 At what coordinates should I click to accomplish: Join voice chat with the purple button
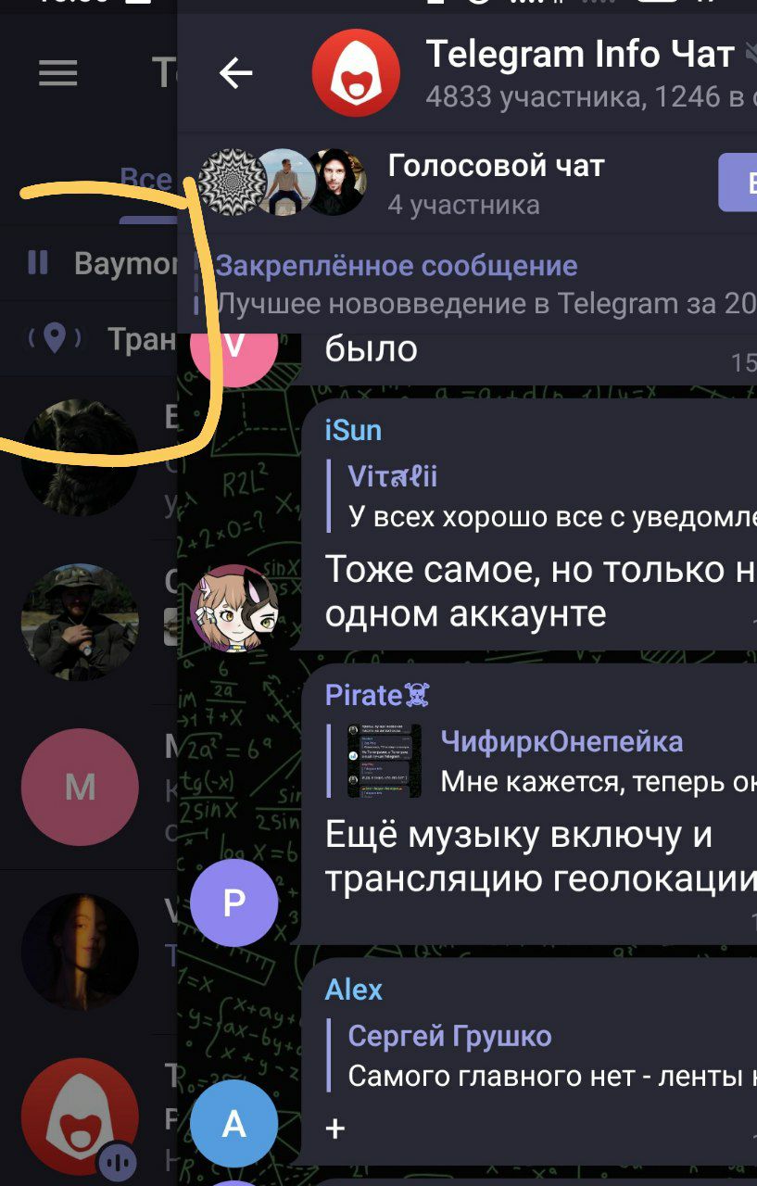(x=738, y=182)
